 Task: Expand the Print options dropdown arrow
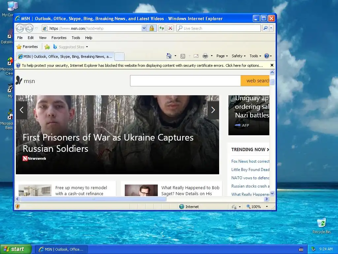click(212, 56)
